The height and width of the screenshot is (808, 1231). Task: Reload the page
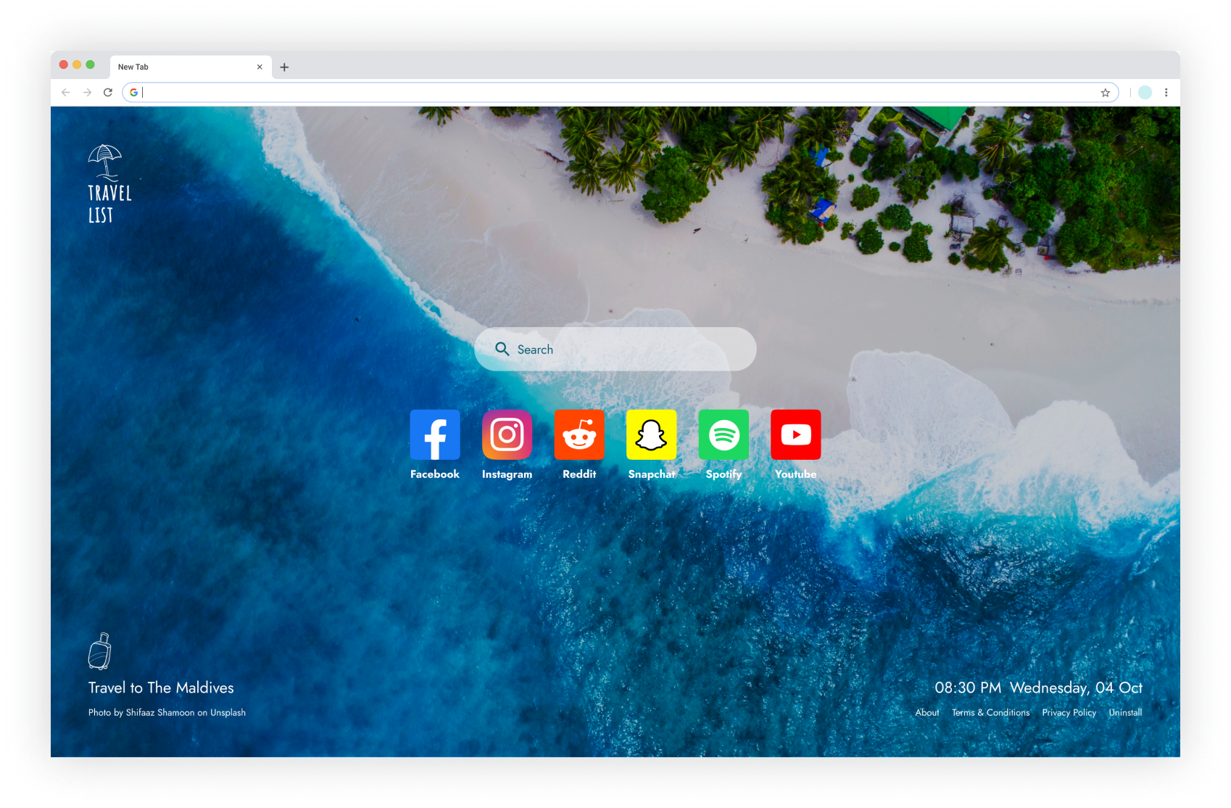click(108, 93)
